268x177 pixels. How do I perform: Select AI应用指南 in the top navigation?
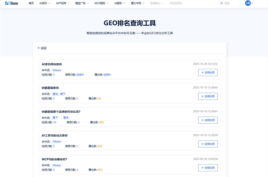tap(176, 3)
